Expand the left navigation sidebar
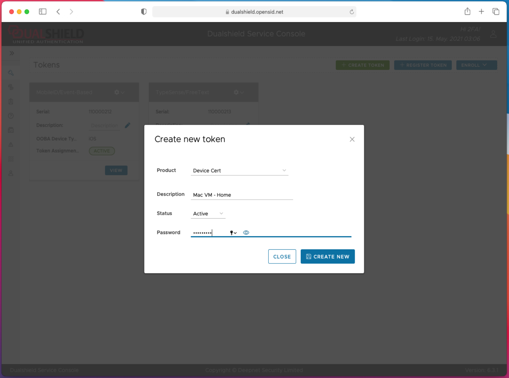Image resolution: width=509 pixels, height=378 pixels. [11, 53]
